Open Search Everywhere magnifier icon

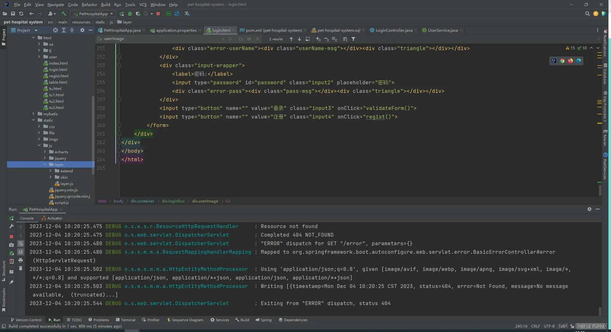(x=587, y=14)
